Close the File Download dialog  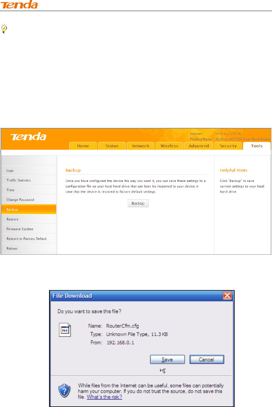click(x=227, y=296)
